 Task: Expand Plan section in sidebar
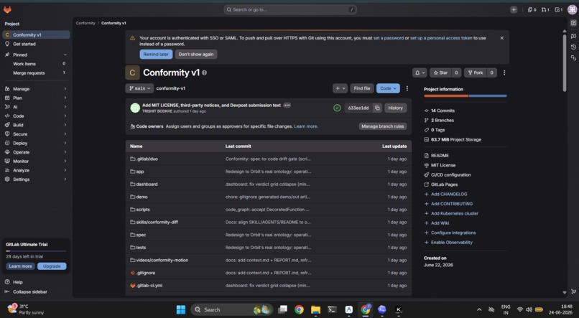(36, 98)
